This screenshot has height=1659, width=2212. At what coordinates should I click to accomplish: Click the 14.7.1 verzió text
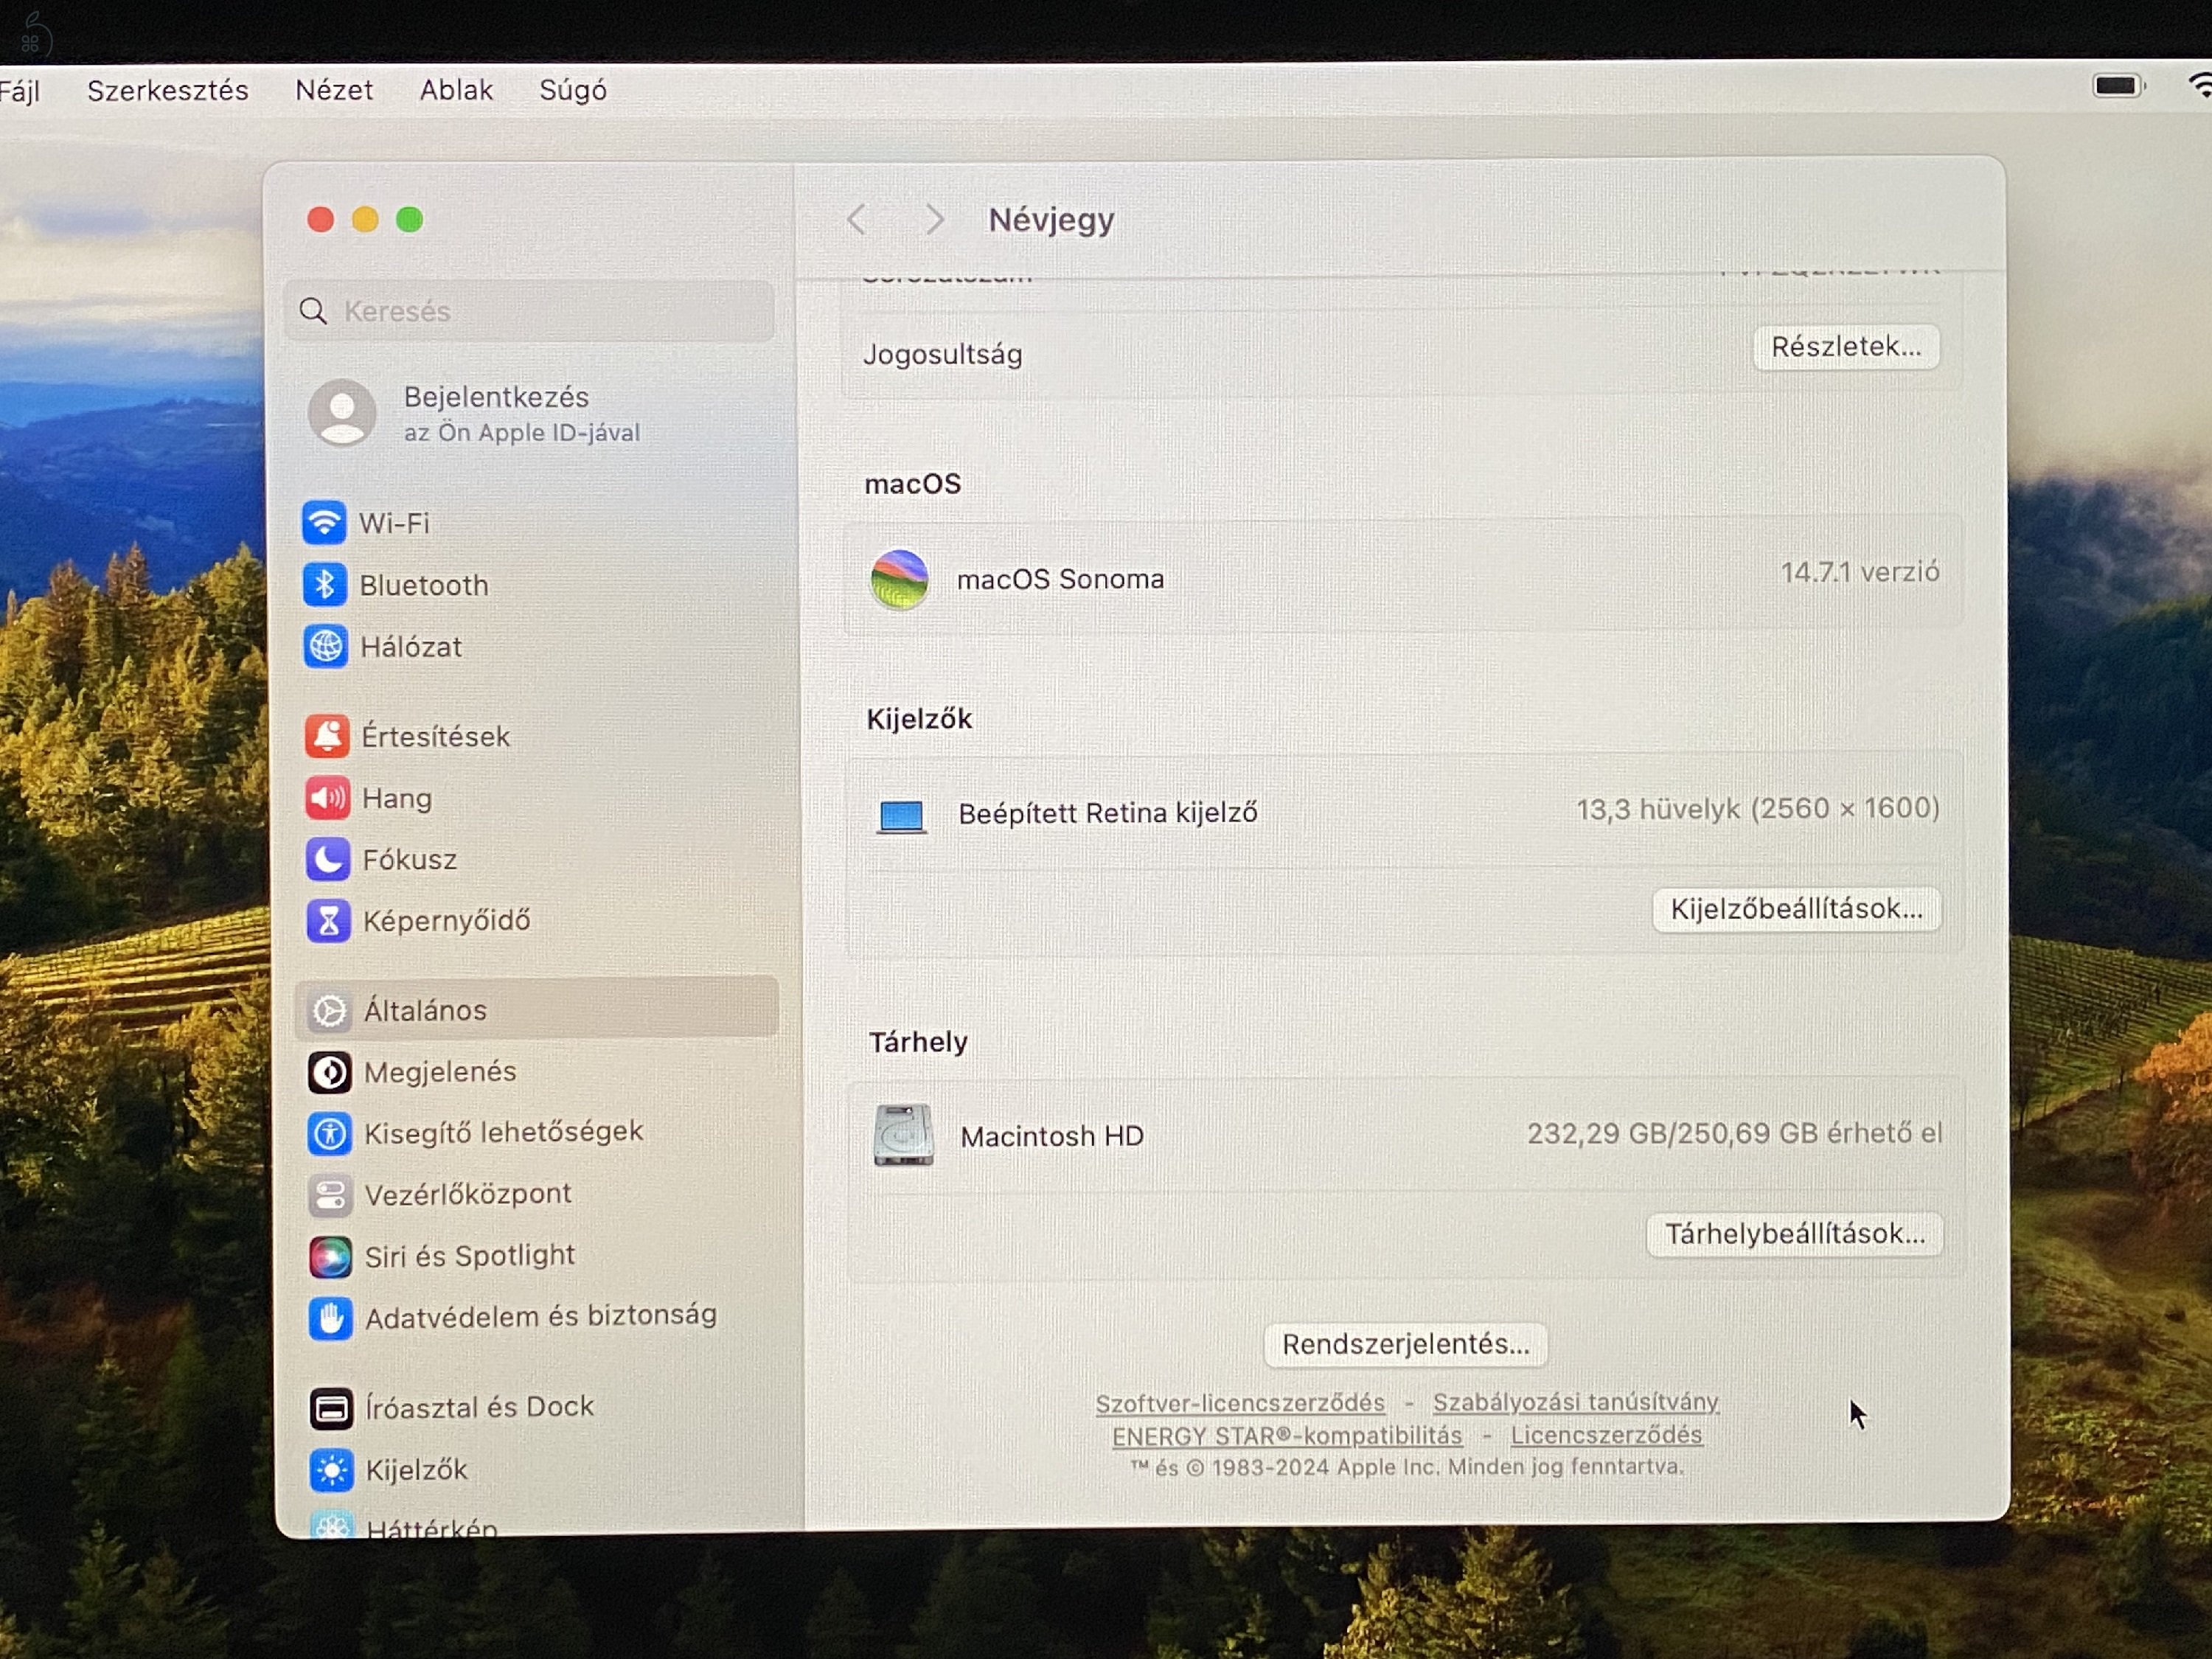click(x=1859, y=572)
